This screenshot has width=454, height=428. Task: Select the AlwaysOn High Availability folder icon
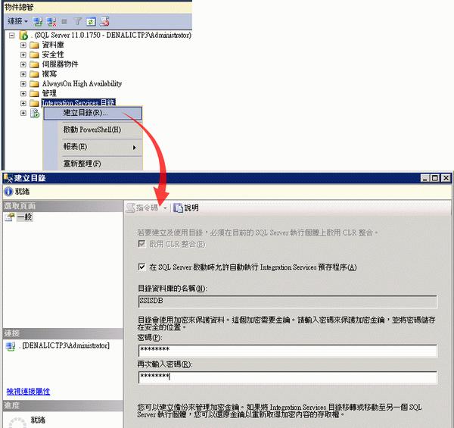pyautogui.click(x=34, y=84)
